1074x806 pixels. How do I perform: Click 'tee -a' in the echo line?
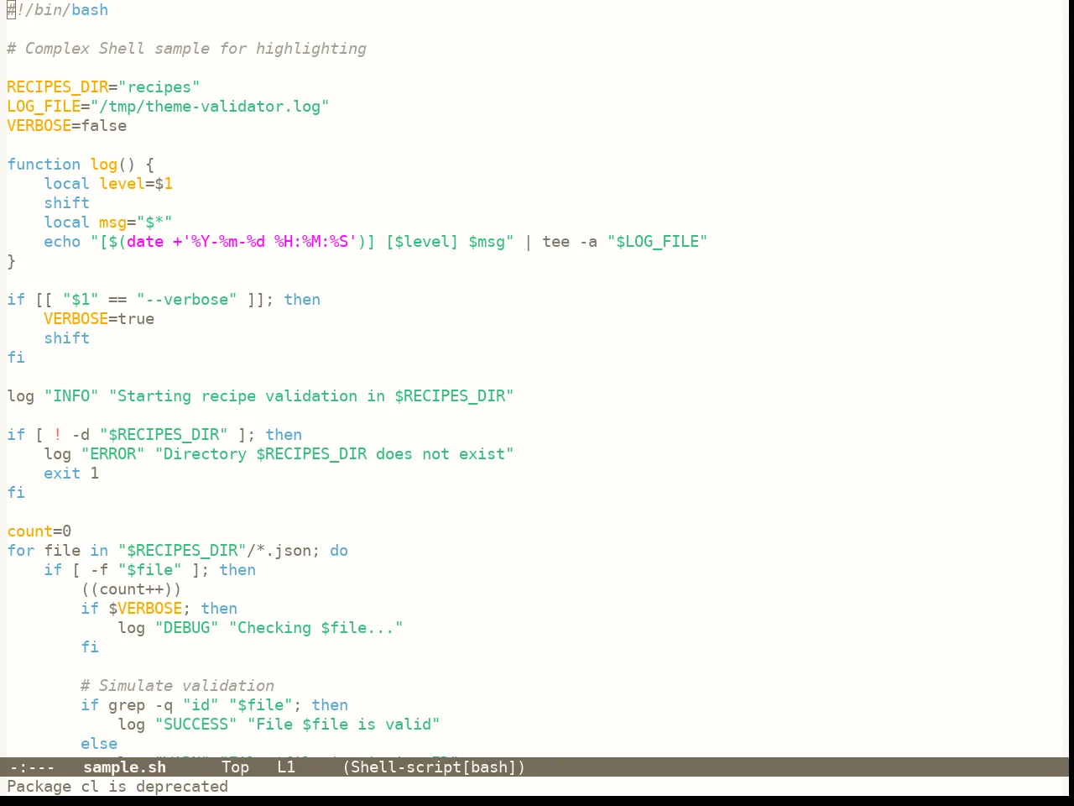tap(570, 242)
